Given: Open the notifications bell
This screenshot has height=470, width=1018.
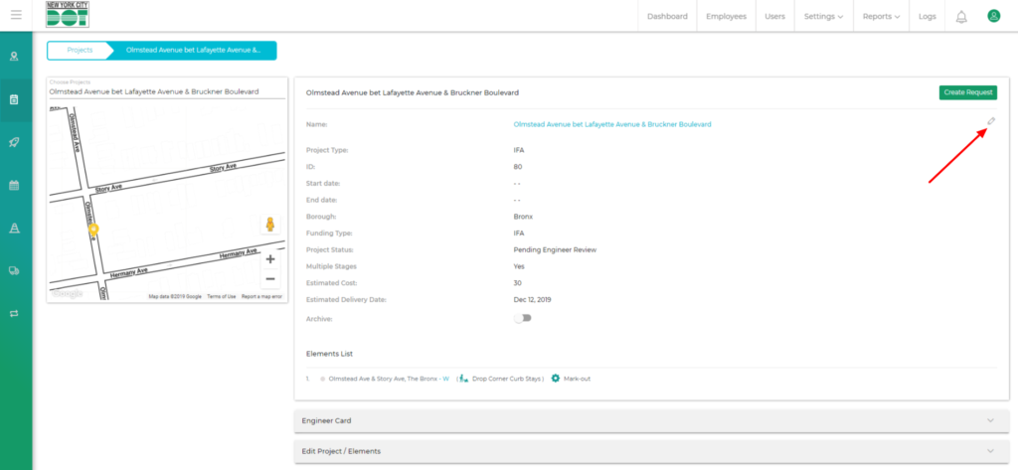Looking at the screenshot, I should [961, 16].
